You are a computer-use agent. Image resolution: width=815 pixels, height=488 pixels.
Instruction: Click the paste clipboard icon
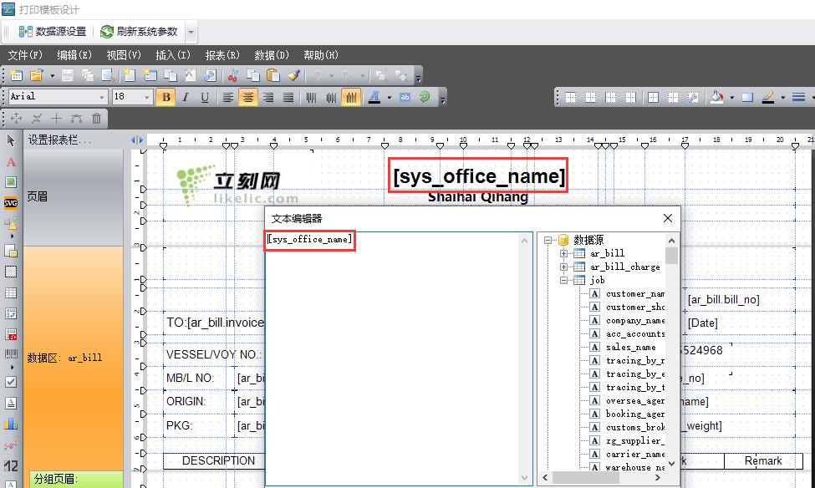tap(273, 75)
